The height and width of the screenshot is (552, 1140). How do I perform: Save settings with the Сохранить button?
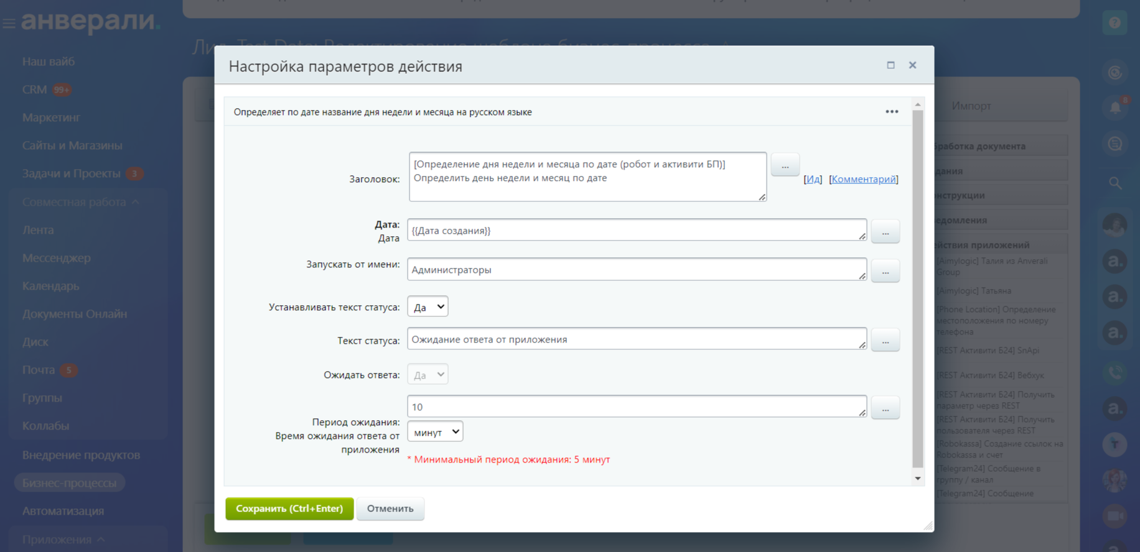pos(289,508)
